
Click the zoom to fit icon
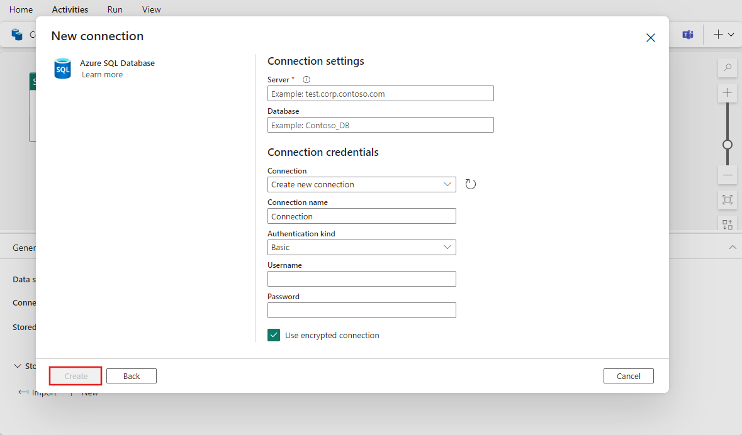[728, 200]
